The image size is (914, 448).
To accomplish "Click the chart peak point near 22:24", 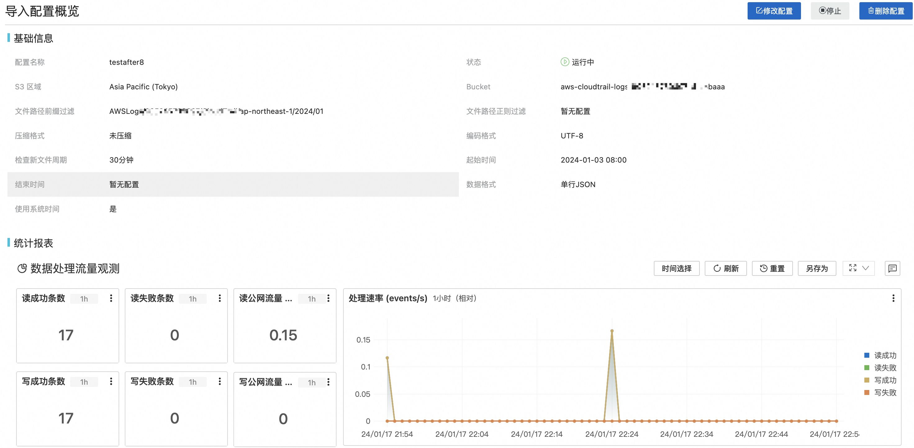I will click(612, 331).
